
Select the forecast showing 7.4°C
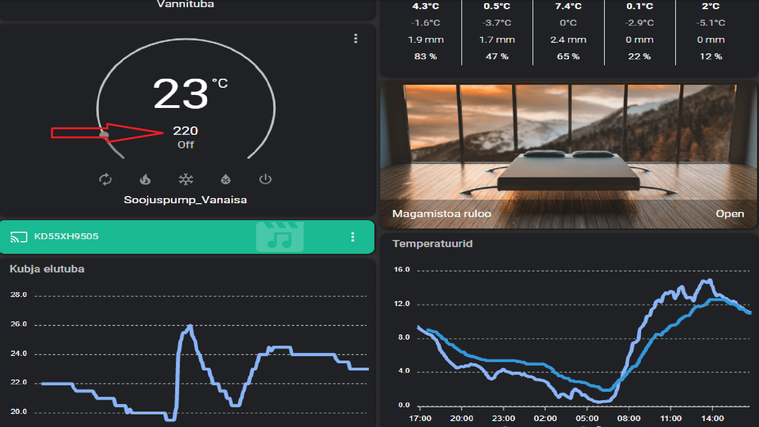point(568,32)
